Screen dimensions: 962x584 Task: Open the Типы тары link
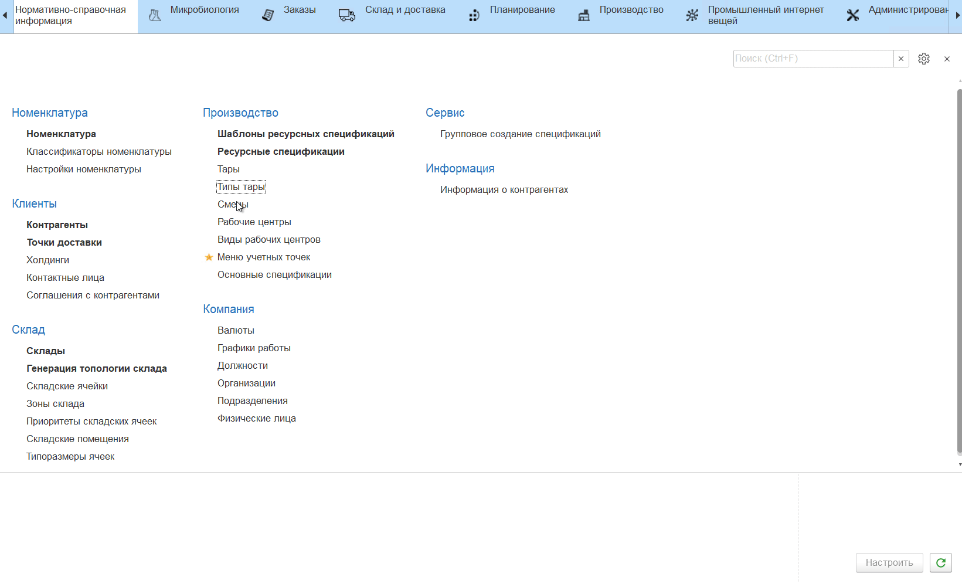click(241, 187)
